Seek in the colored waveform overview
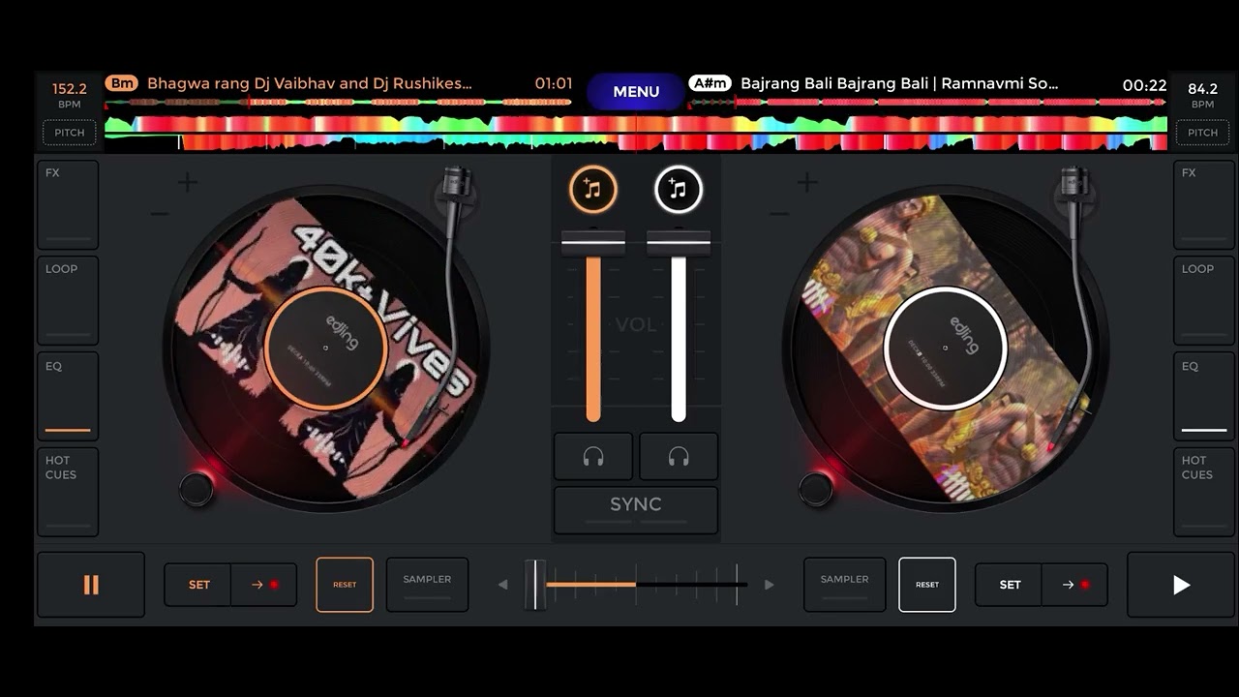1239x697 pixels. point(635,134)
